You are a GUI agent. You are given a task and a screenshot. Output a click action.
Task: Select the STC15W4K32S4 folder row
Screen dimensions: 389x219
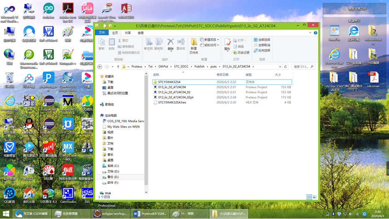pos(222,82)
